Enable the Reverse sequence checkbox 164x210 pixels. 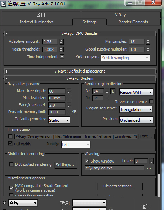tap(151, 102)
